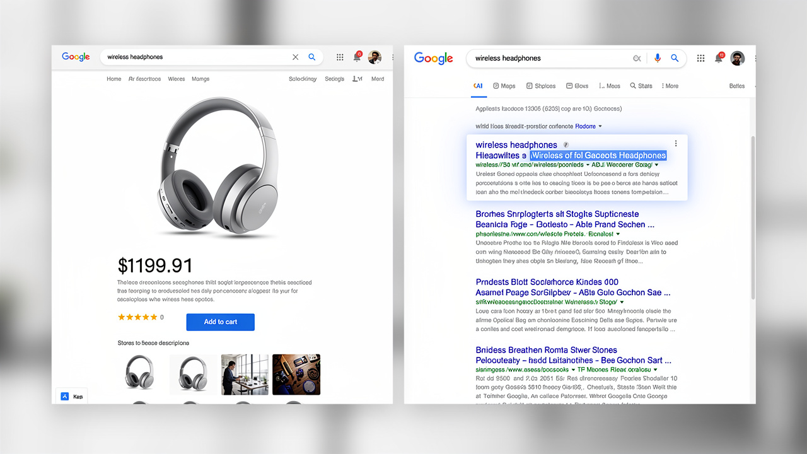The width and height of the screenshot is (807, 454).
Task: Select the Seoings tab in the left window
Action: (x=335, y=79)
